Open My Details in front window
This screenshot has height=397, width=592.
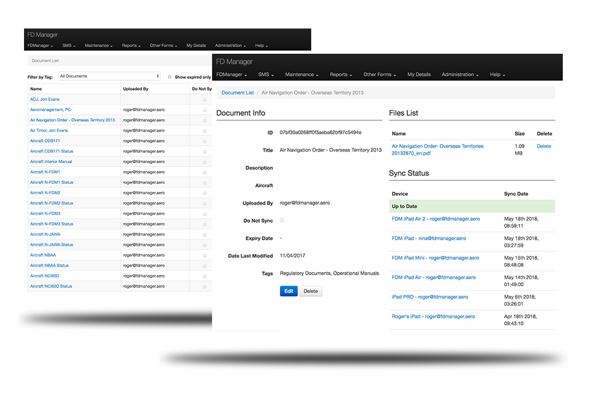(x=419, y=74)
